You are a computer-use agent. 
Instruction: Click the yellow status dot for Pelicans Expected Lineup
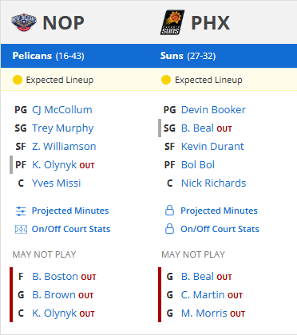tap(18, 80)
